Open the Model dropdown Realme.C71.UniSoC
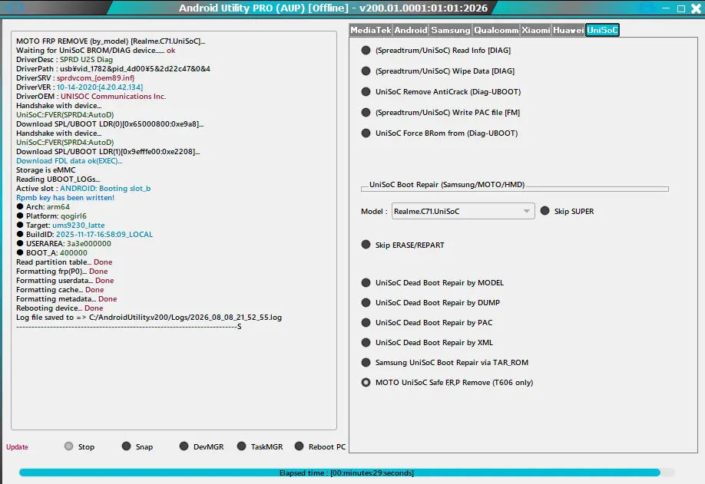 [x=463, y=211]
